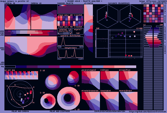Click the '<no>' acyclic result
167x113 pixels.
(x=78, y=33)
